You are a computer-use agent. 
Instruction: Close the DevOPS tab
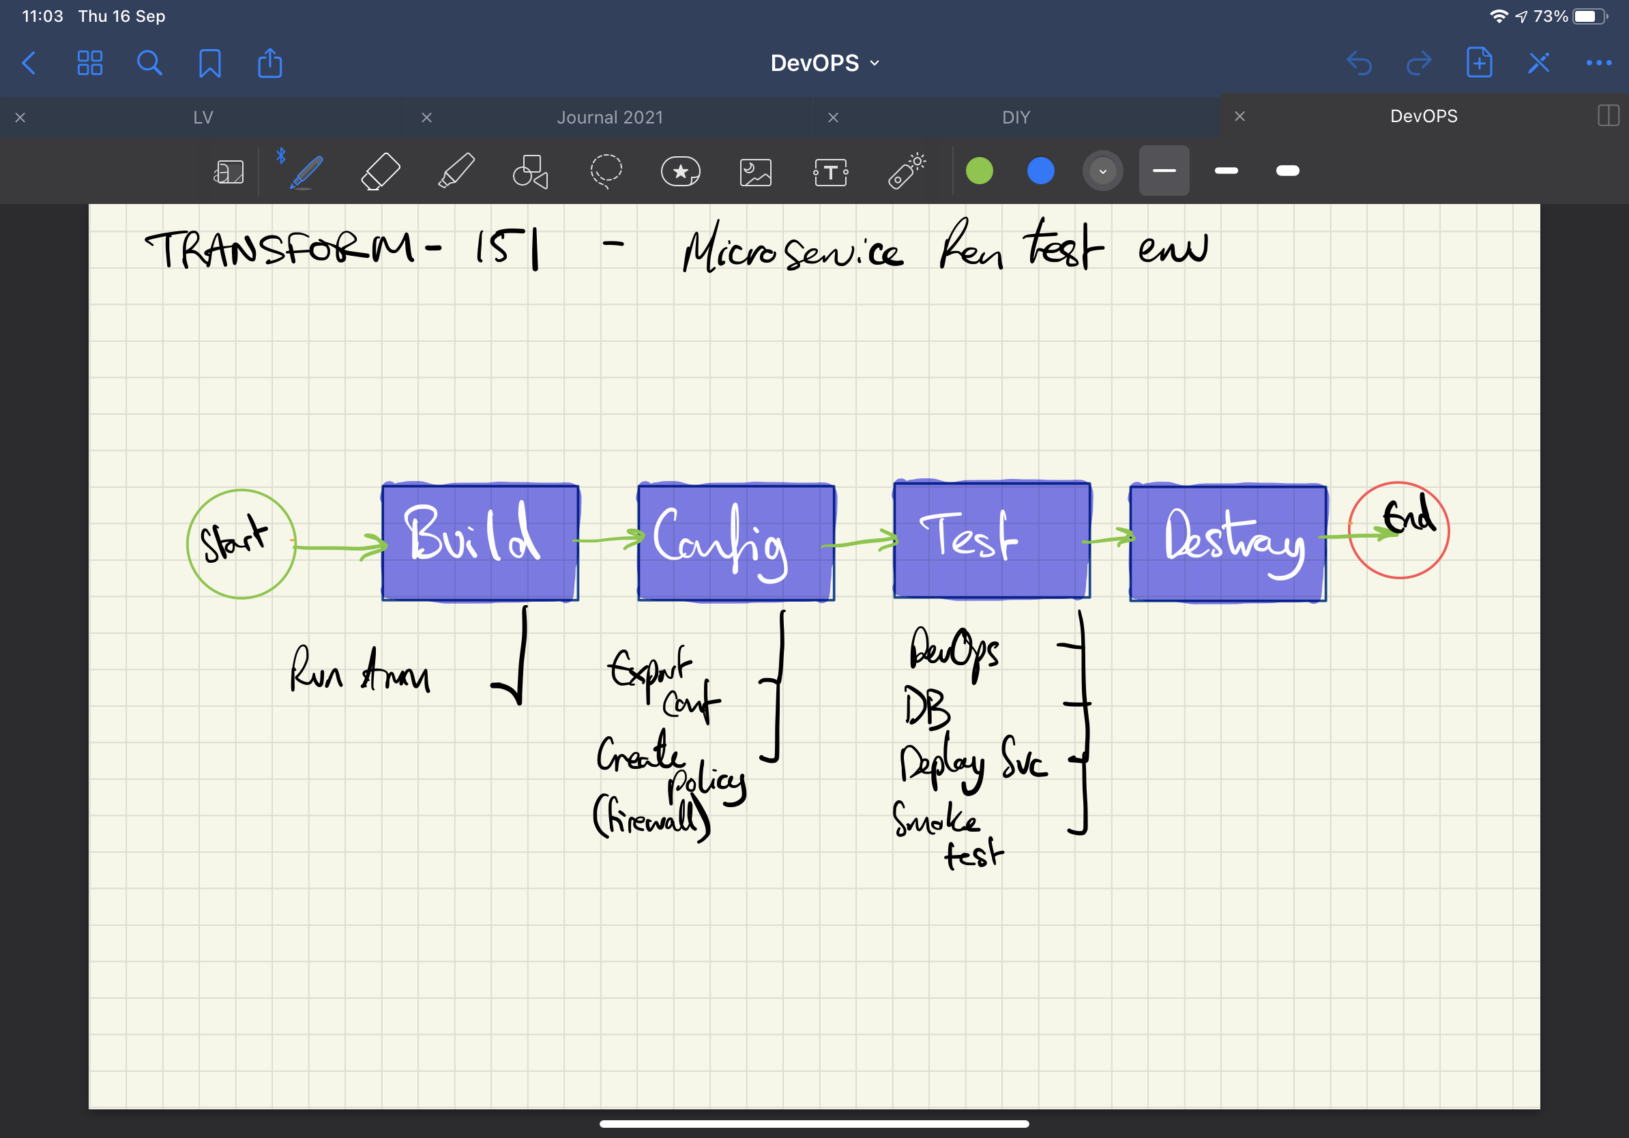click(1240, 117)
